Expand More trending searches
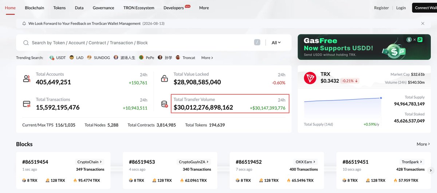 click(x=207, y=58)
